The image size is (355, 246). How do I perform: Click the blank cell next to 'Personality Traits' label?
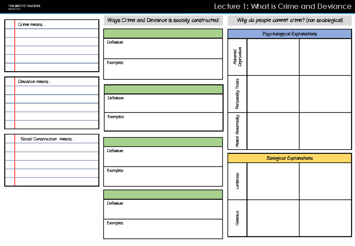point(273,94)
